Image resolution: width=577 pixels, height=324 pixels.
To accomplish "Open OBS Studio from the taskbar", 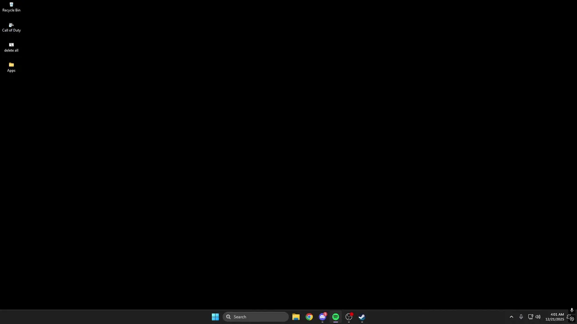I will (x=348, y=317).
